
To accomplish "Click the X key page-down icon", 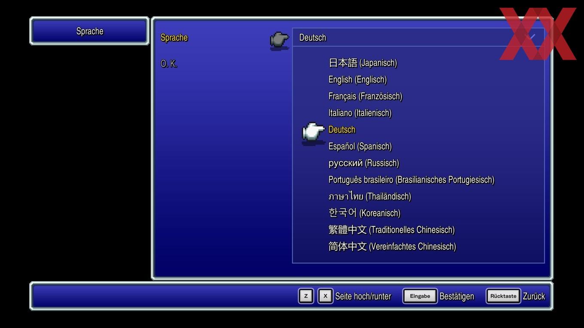I will [x=325, y=296].
